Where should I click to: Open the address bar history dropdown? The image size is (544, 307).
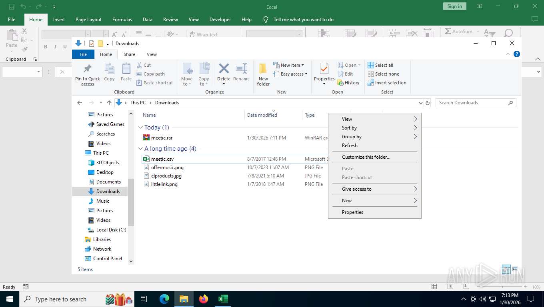[x=420, y=103]
